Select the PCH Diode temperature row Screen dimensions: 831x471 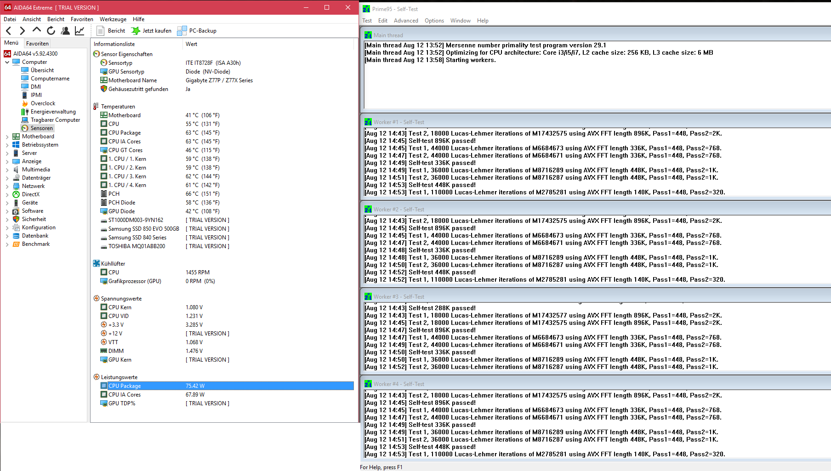pyautogui.click(x=223, y=203)
